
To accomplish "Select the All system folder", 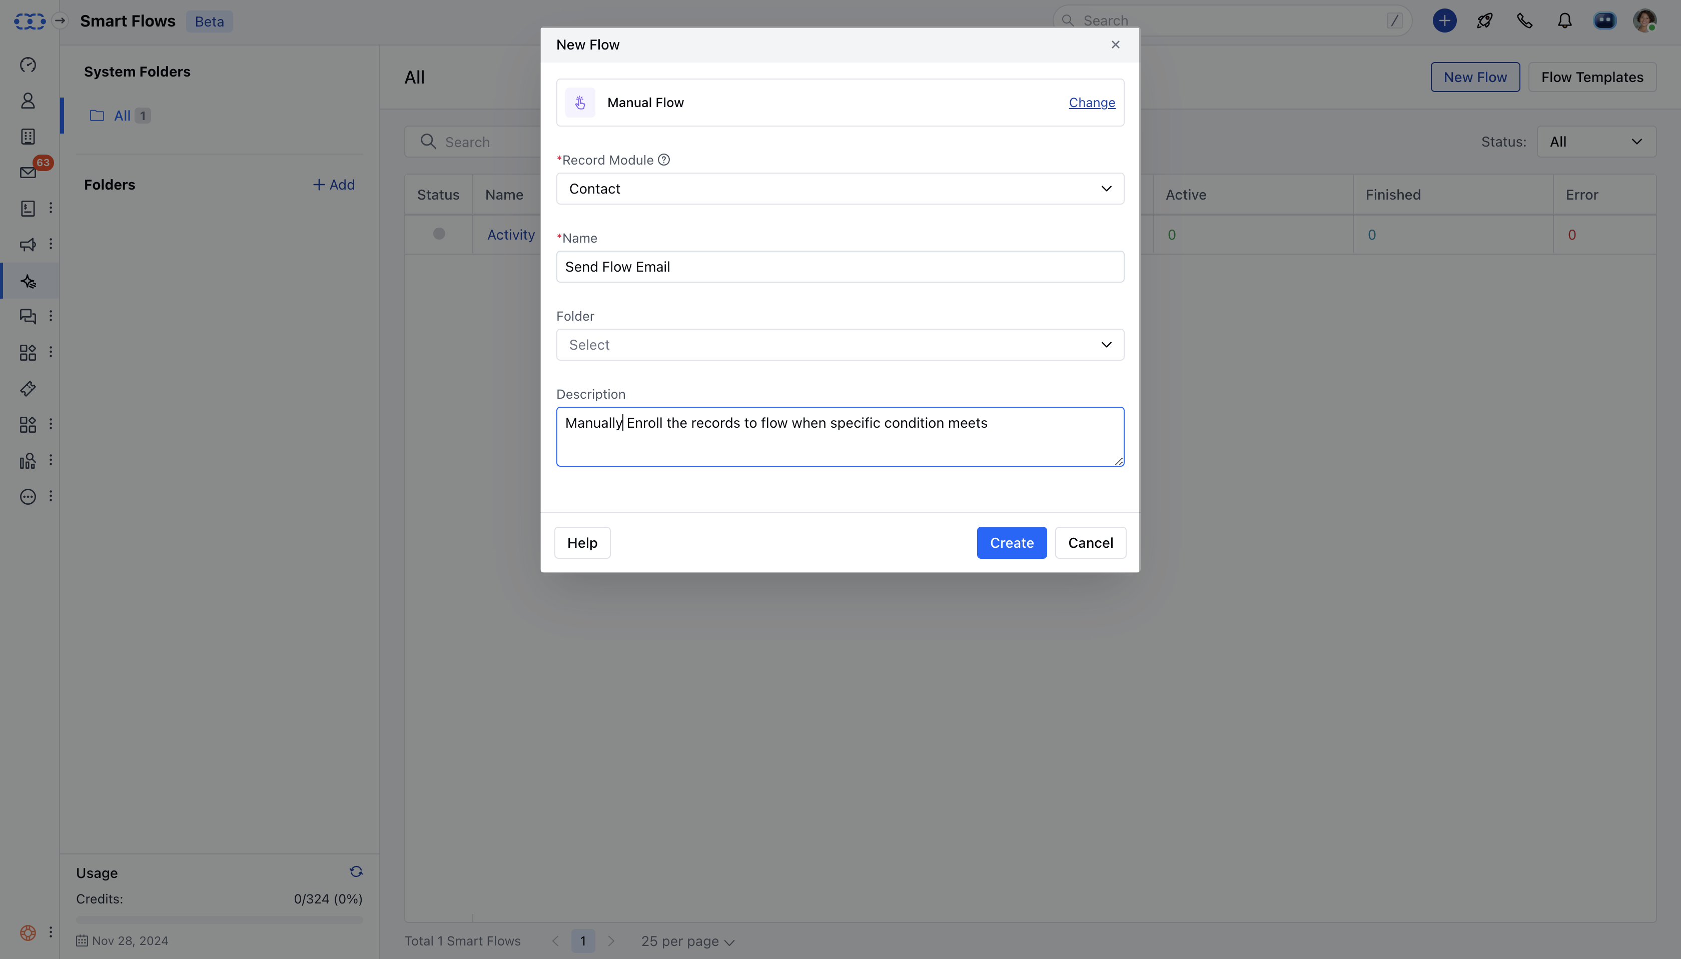I will coord(123,116).
